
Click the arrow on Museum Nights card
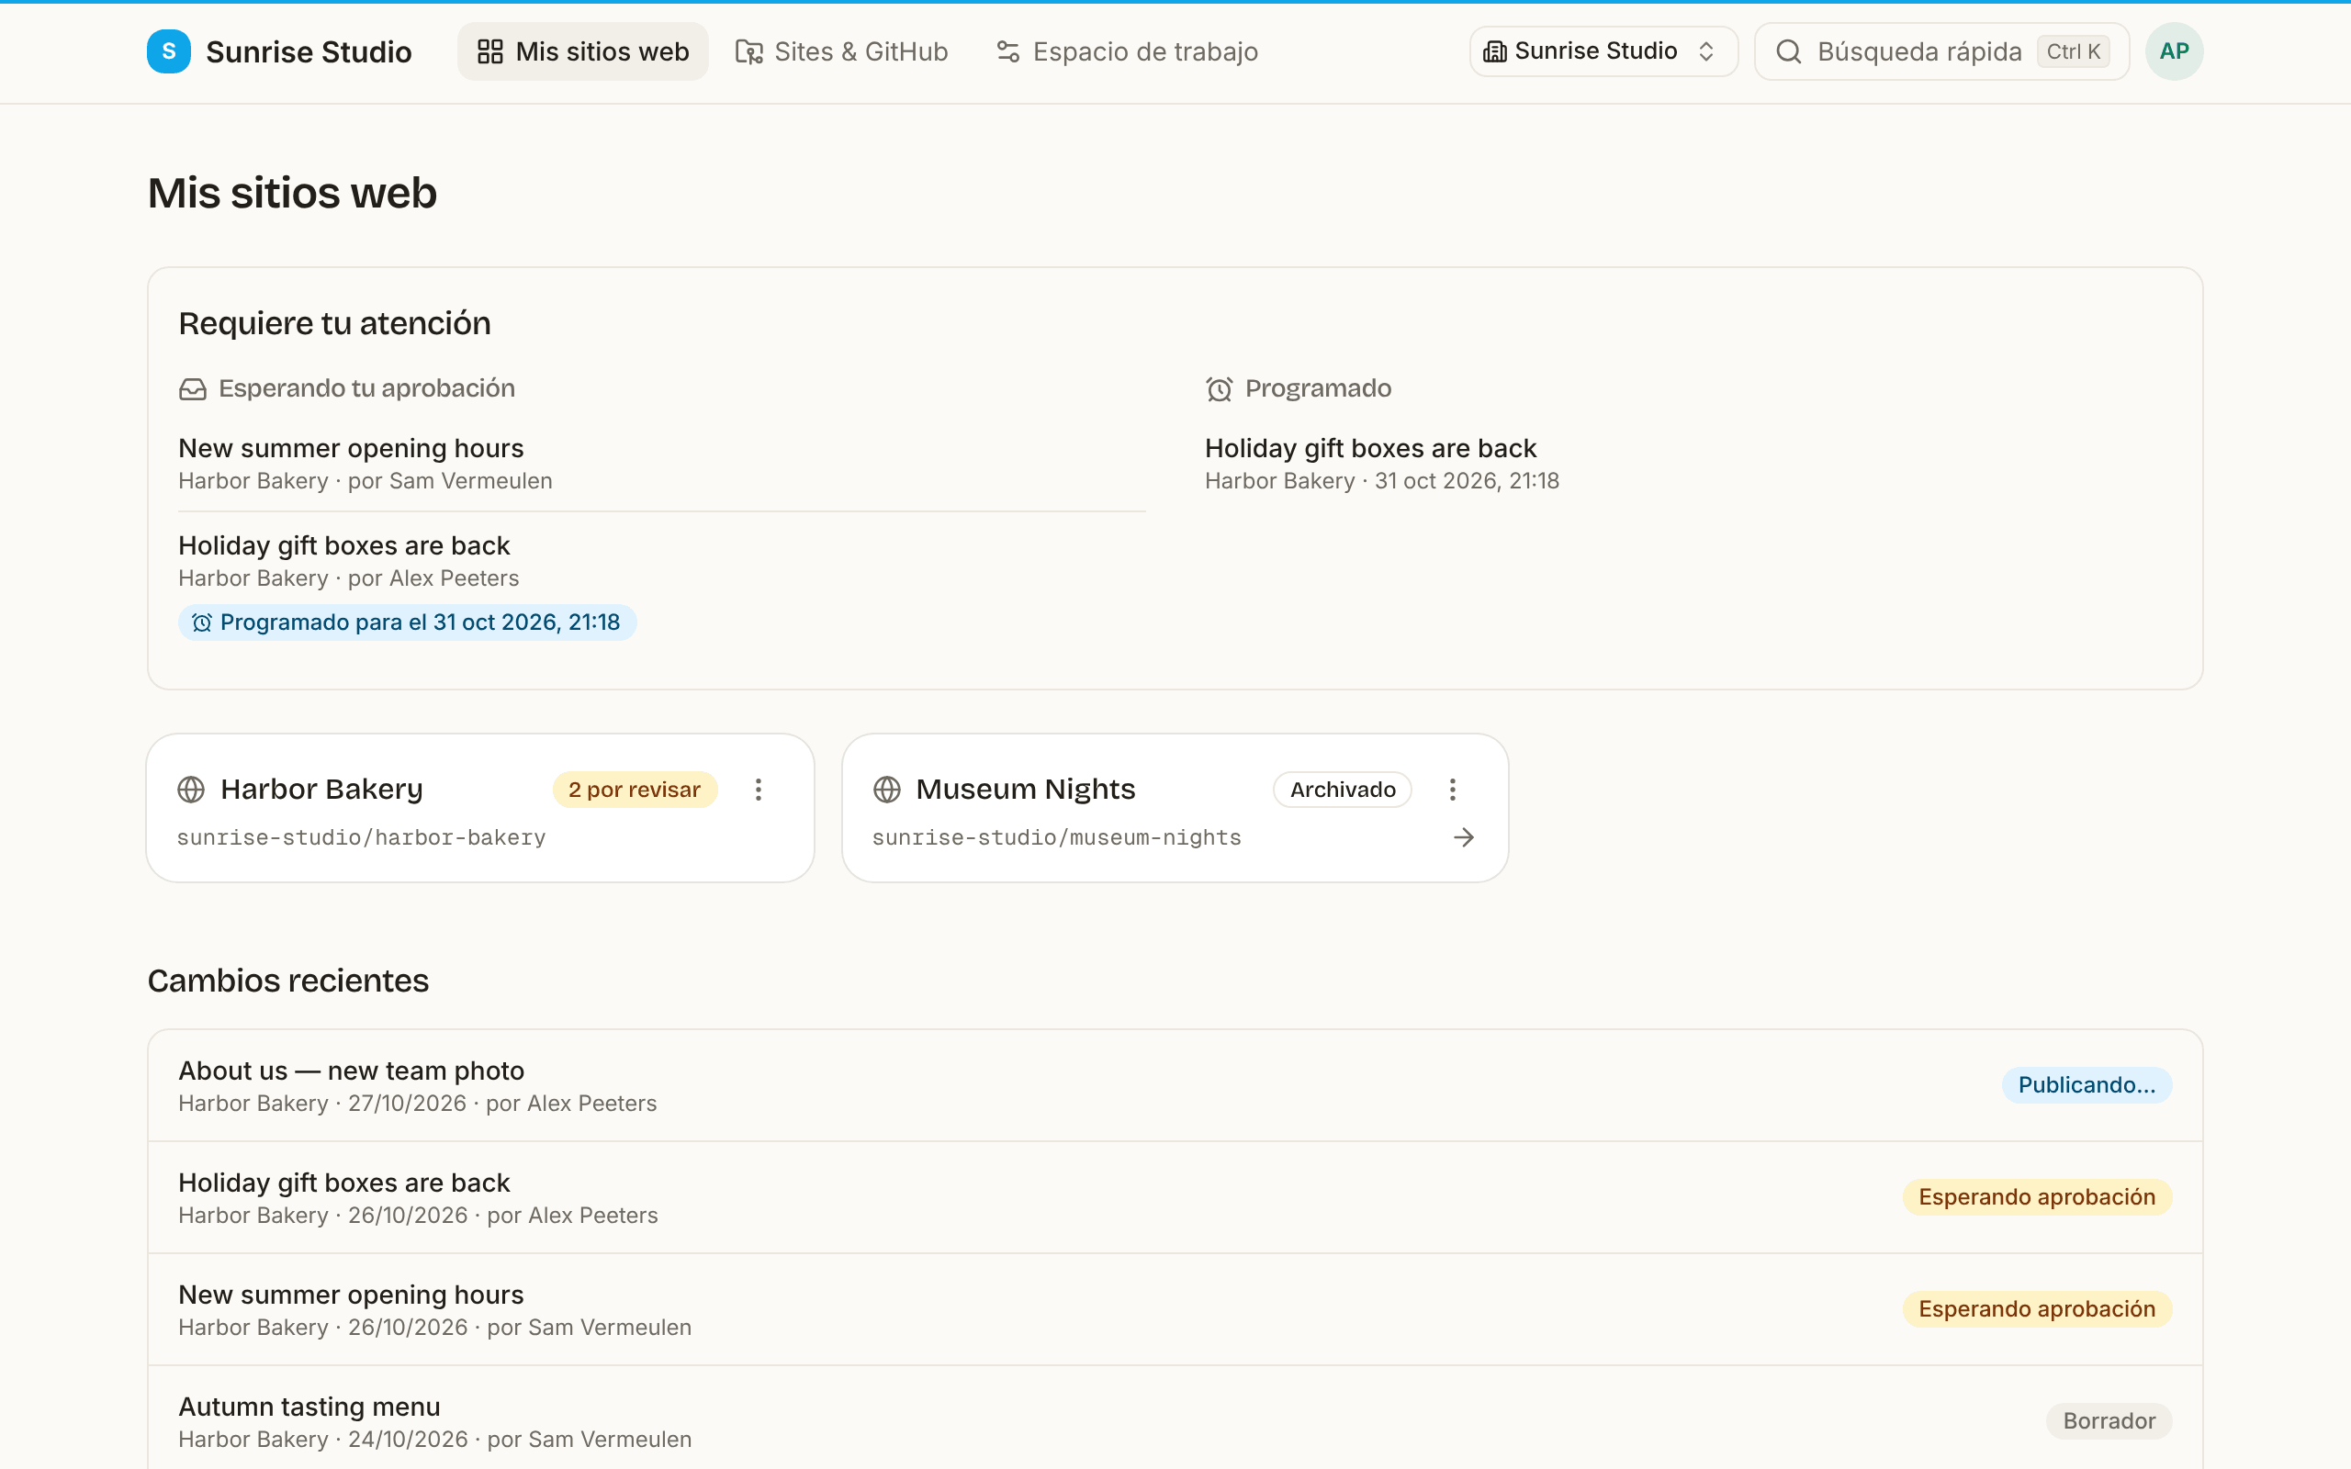(x=1463, y=837)
